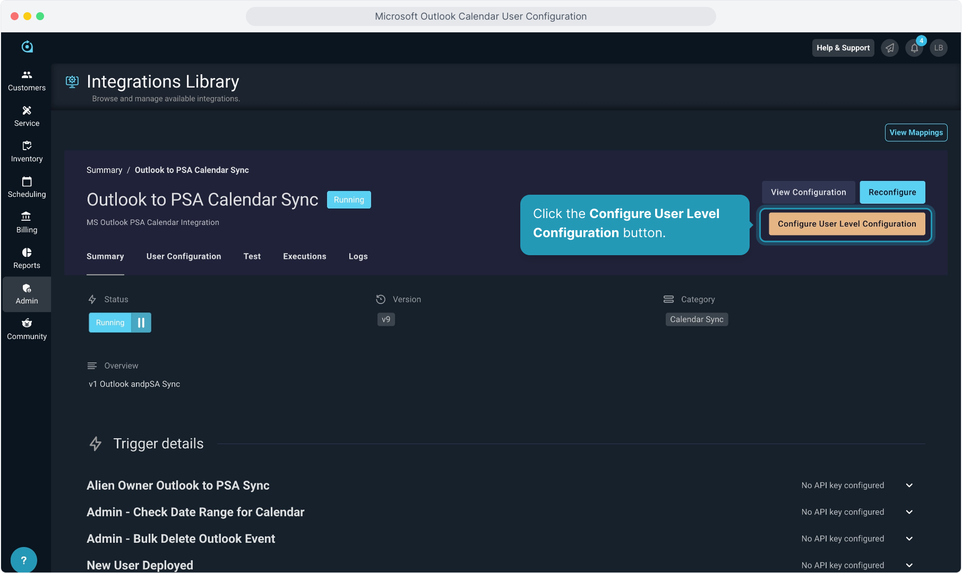Expand Admin - Bulk Delete Outlook Event
962x573 pixels.
pyautogui.click(x=909, y=539)
